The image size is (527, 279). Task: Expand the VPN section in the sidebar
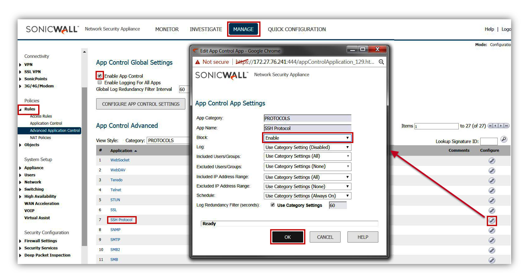pyautogui.click(x=20, y=65)
